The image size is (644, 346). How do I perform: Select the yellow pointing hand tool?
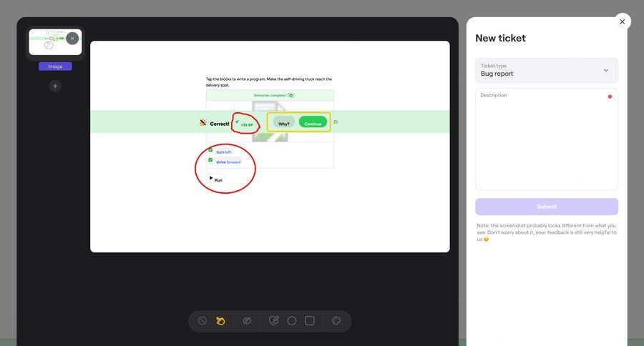[220, 321]
